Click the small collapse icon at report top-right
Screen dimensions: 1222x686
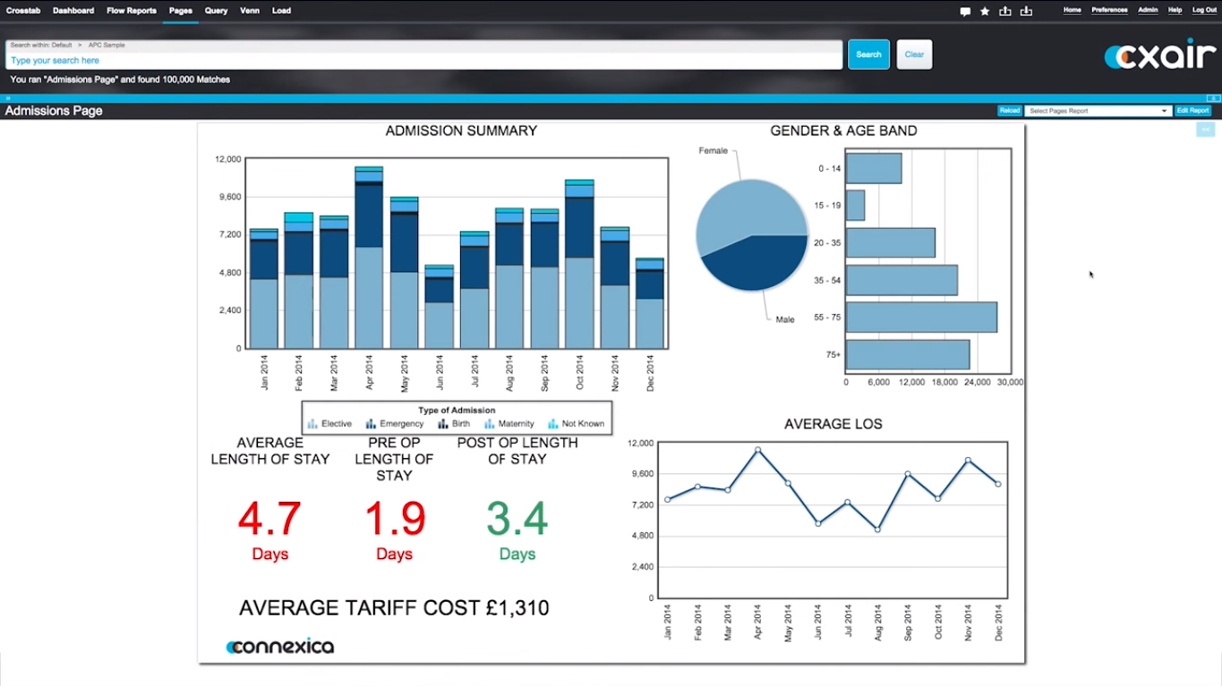1205,129
